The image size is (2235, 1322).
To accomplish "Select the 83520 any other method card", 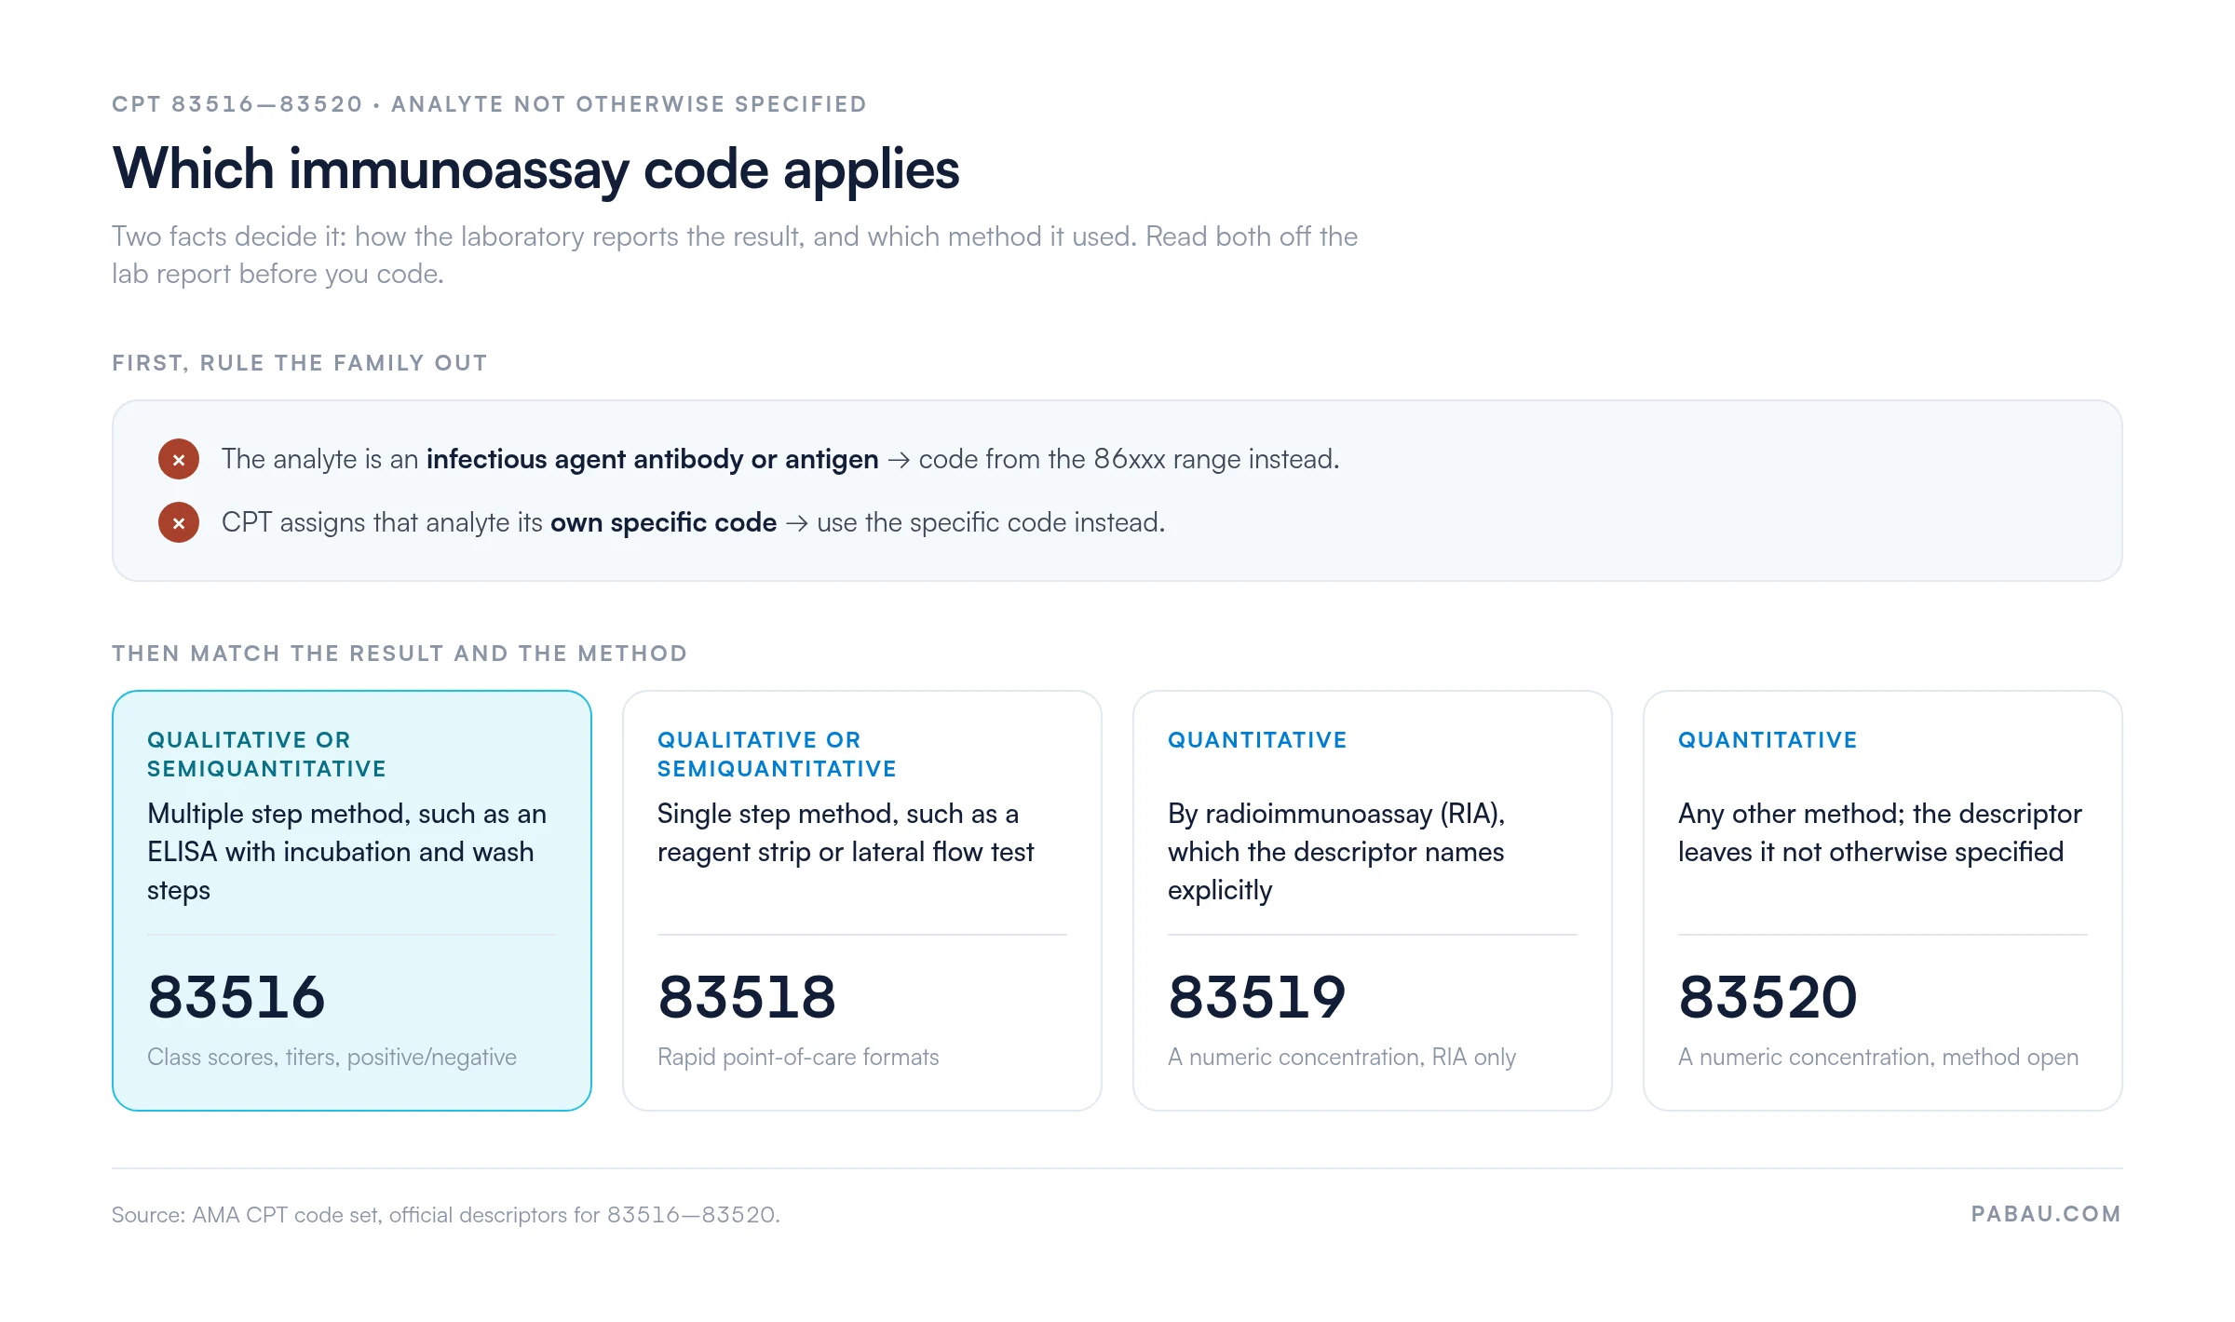I will tap(1883, 900).
